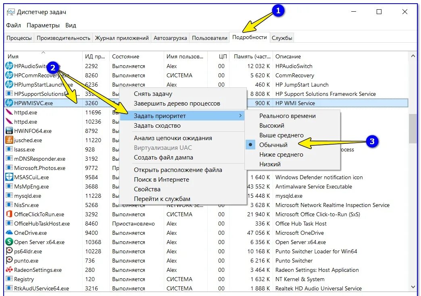Viewport: 421px width, 296px height.
Task: Click the Microsoft.Photos.exe icon
Action: (9, 168)
